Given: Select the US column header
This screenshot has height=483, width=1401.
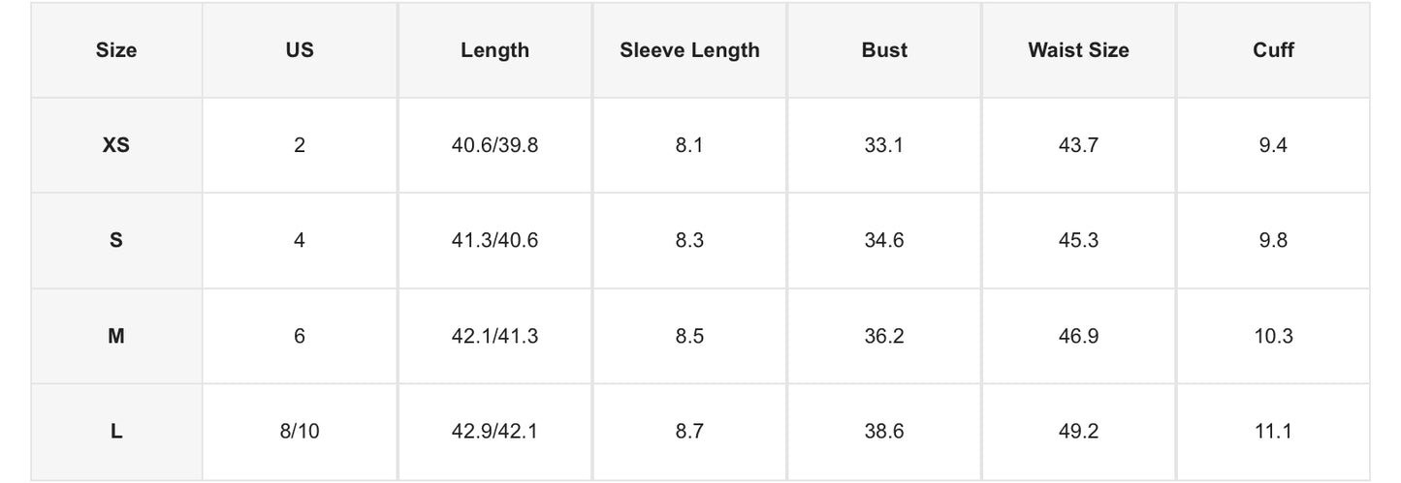Looking at the screenshot, I should [300, 50].
